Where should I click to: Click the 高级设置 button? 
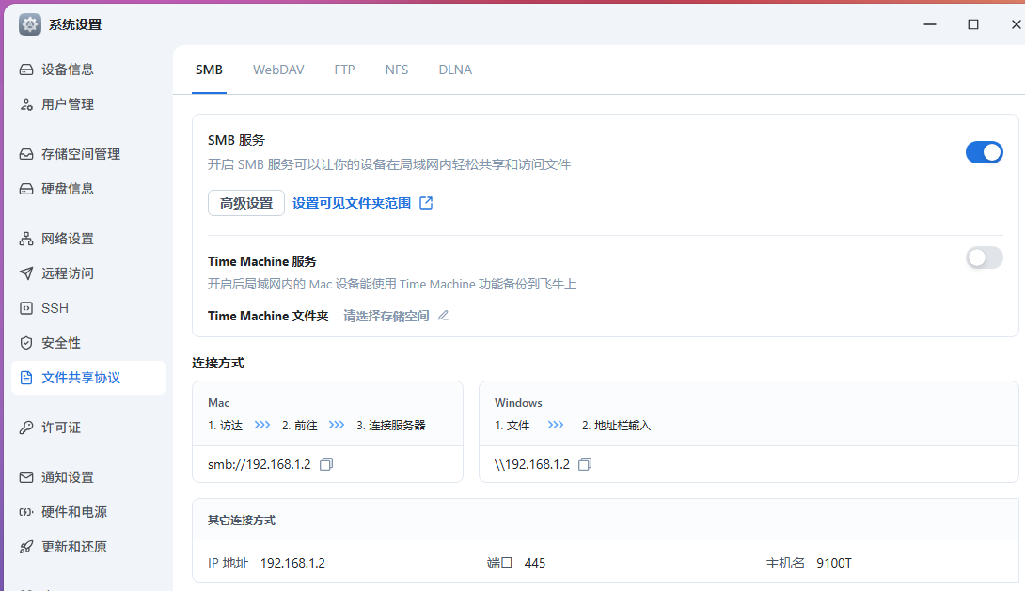(x=246, y=203)
